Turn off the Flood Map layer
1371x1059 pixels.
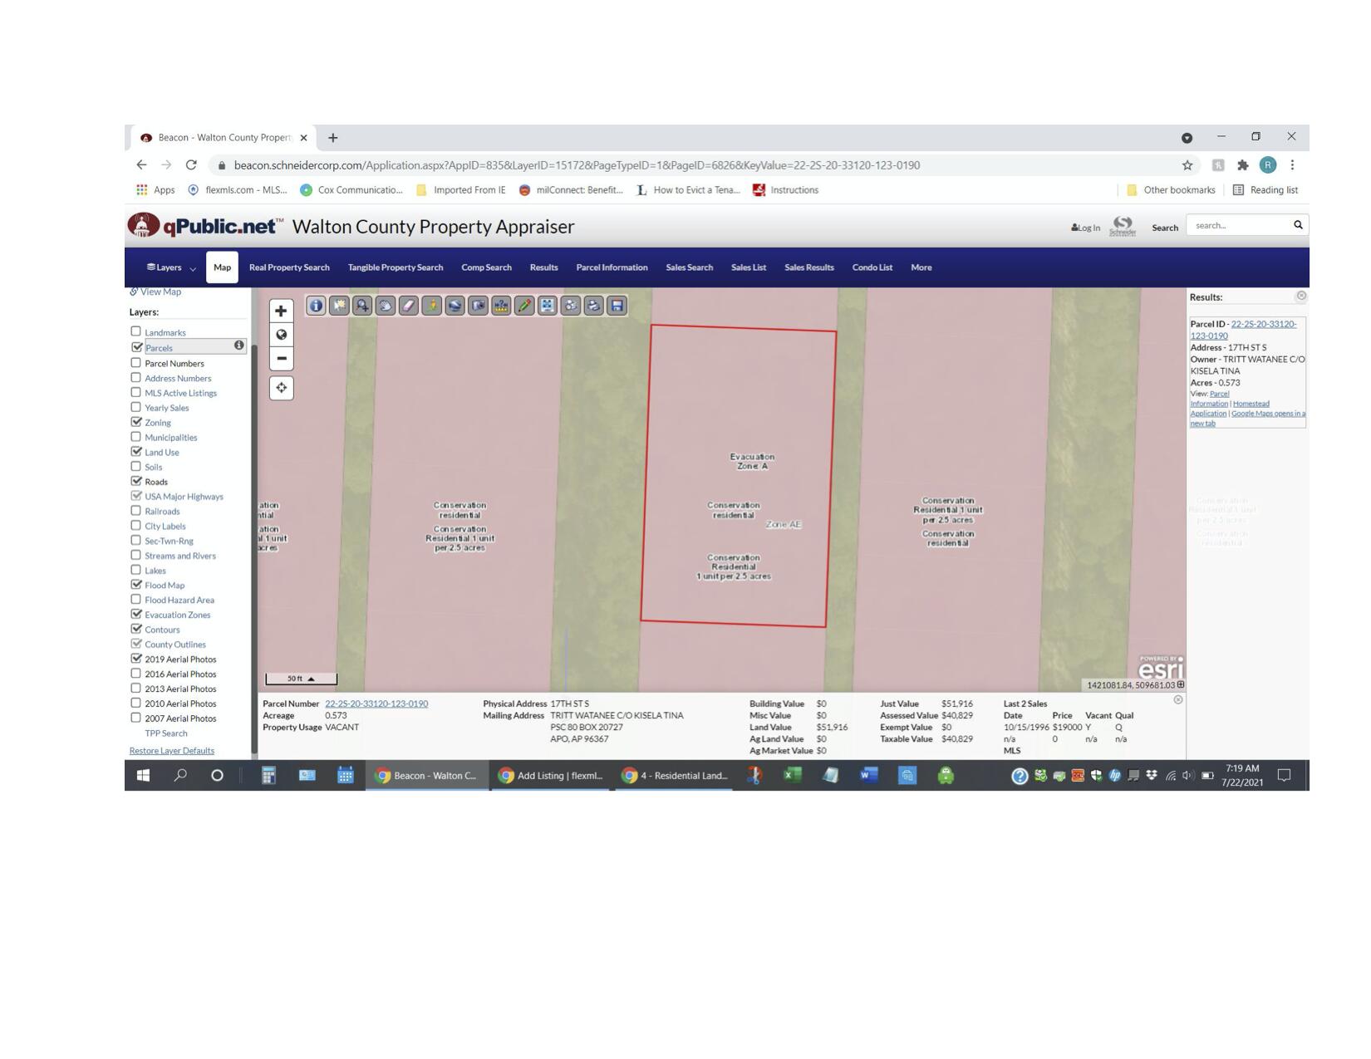click(136, 585)
